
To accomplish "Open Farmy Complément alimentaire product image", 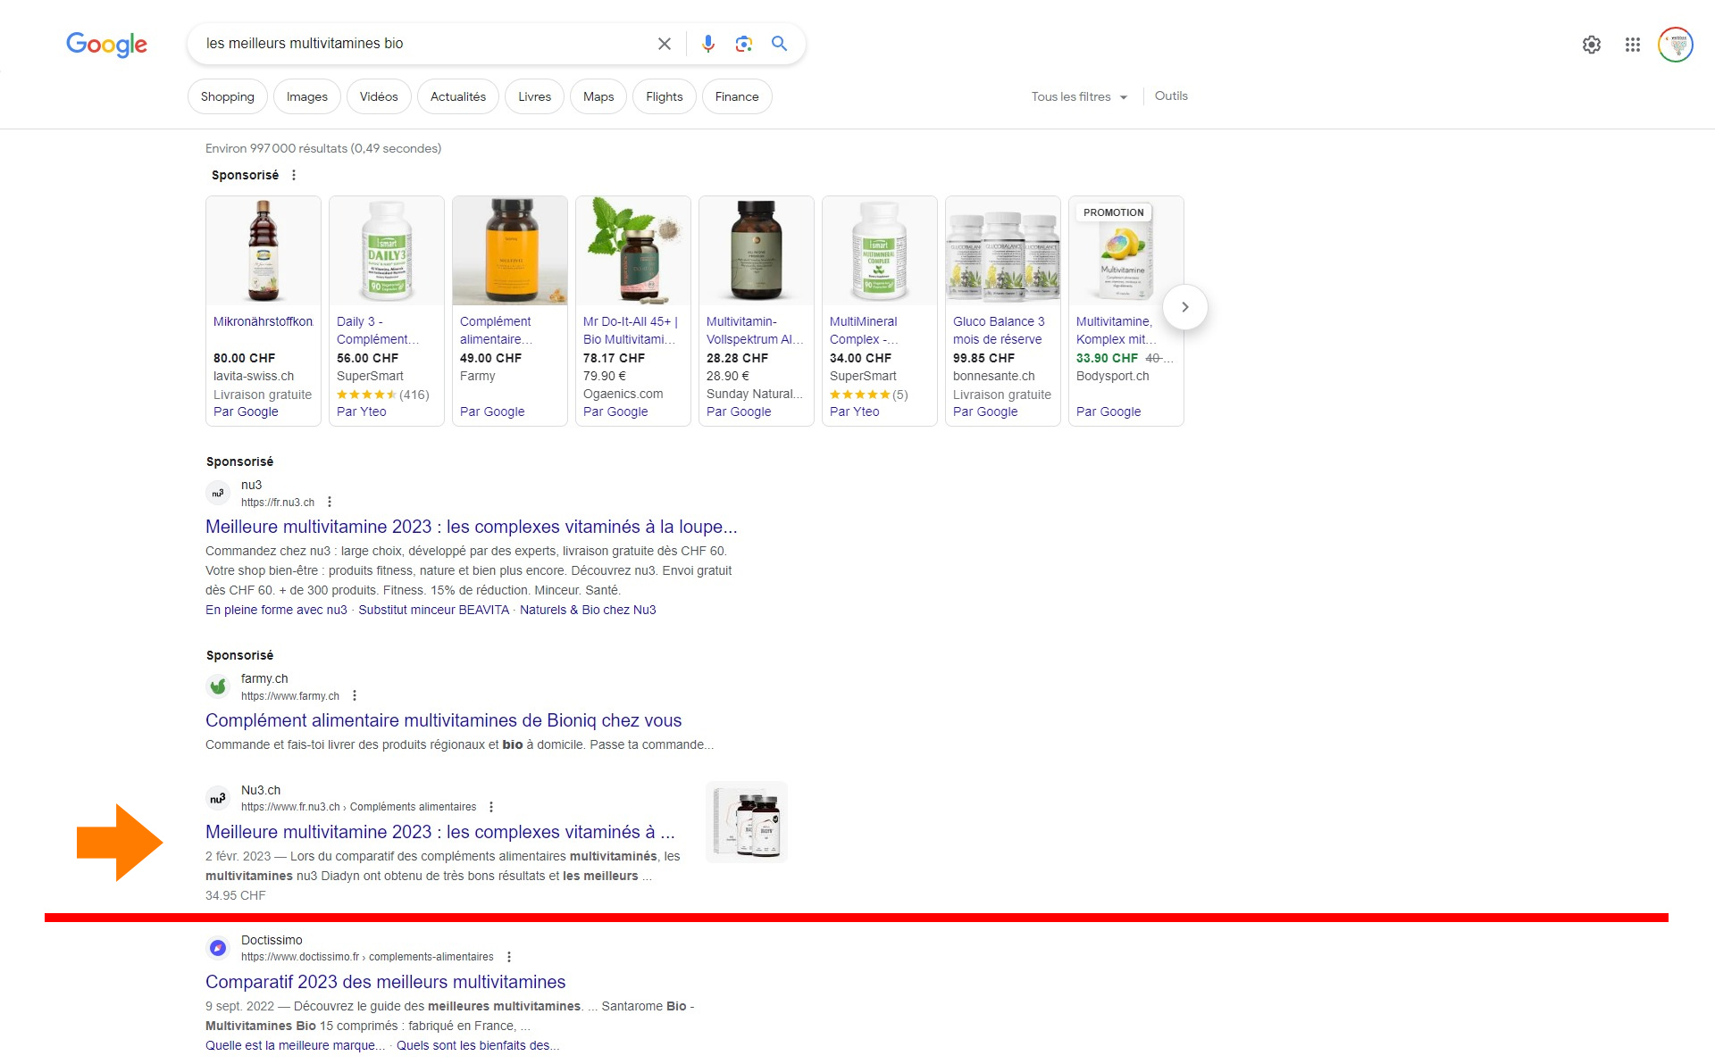I will pyautogui.click(x=510, y=251).
